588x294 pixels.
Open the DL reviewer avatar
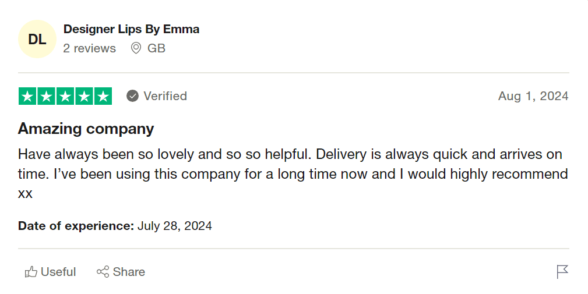click(x=37, y=40)
